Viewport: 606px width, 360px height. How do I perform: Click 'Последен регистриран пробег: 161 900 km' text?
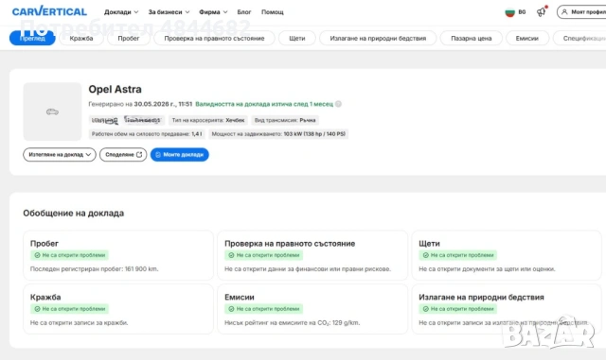tap(95, 269)
